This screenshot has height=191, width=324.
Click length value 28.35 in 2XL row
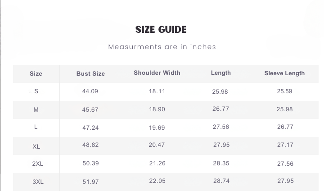(221, 164)
